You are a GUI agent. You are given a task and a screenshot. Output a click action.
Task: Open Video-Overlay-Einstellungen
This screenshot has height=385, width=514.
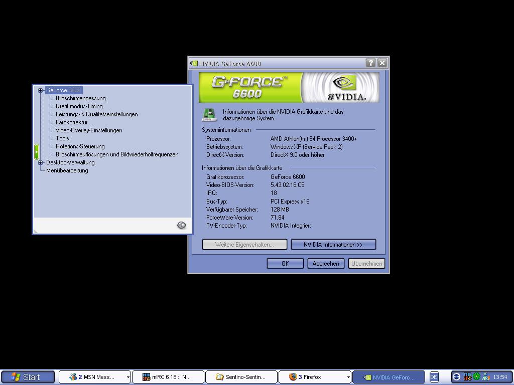pyautogui.click(x=89, y=130)
